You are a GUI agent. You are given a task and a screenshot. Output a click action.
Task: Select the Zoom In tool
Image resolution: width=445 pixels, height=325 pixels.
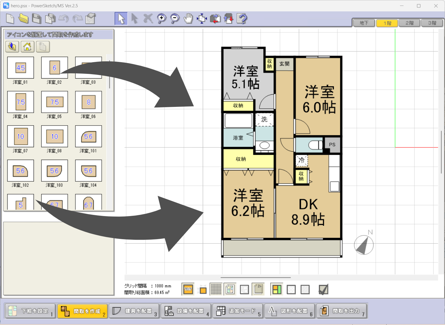coord(161,18)
